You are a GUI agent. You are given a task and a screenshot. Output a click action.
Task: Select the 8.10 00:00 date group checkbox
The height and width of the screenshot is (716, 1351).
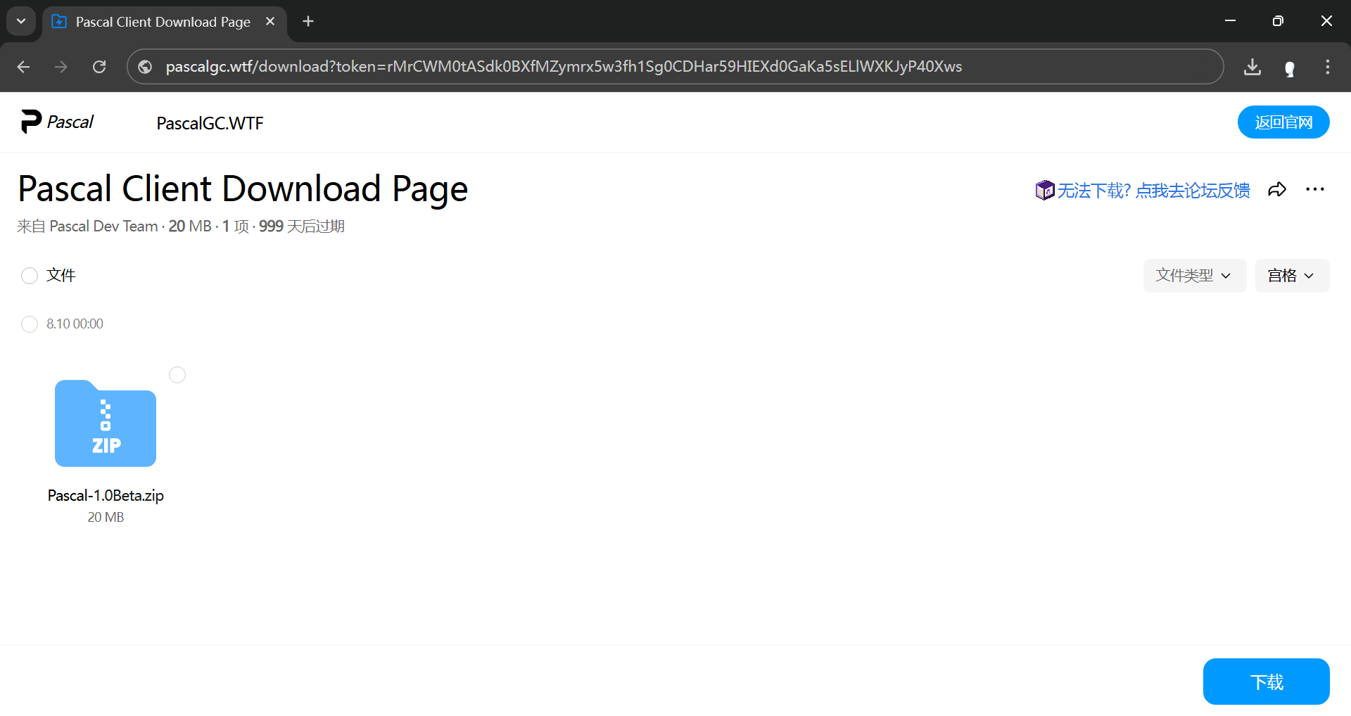click(30, 324)
